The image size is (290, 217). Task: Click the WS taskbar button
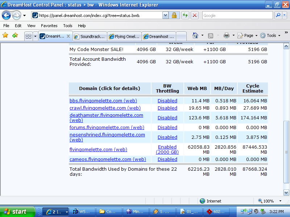point(82,212)
